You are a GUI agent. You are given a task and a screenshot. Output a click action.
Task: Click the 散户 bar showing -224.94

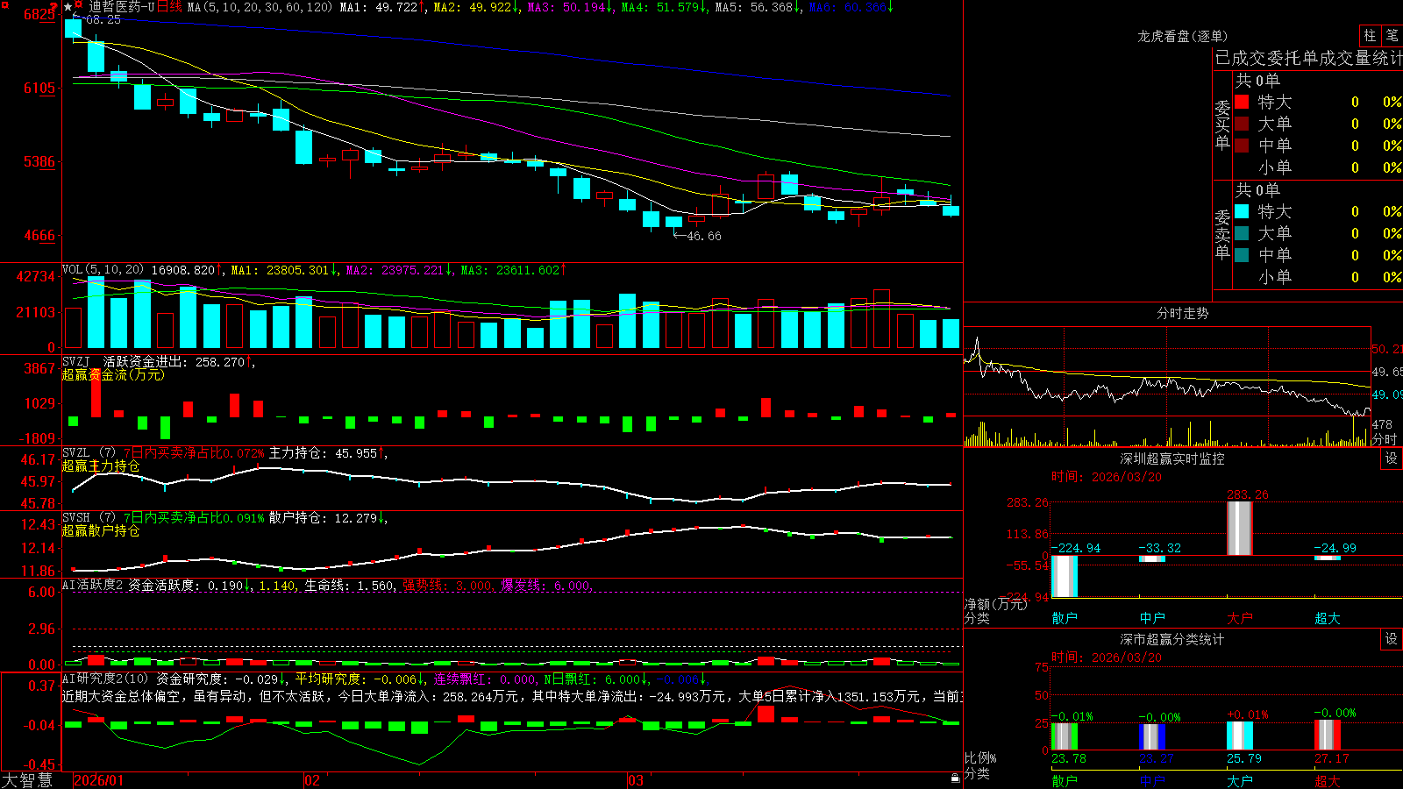click(x=1065, y=577)
